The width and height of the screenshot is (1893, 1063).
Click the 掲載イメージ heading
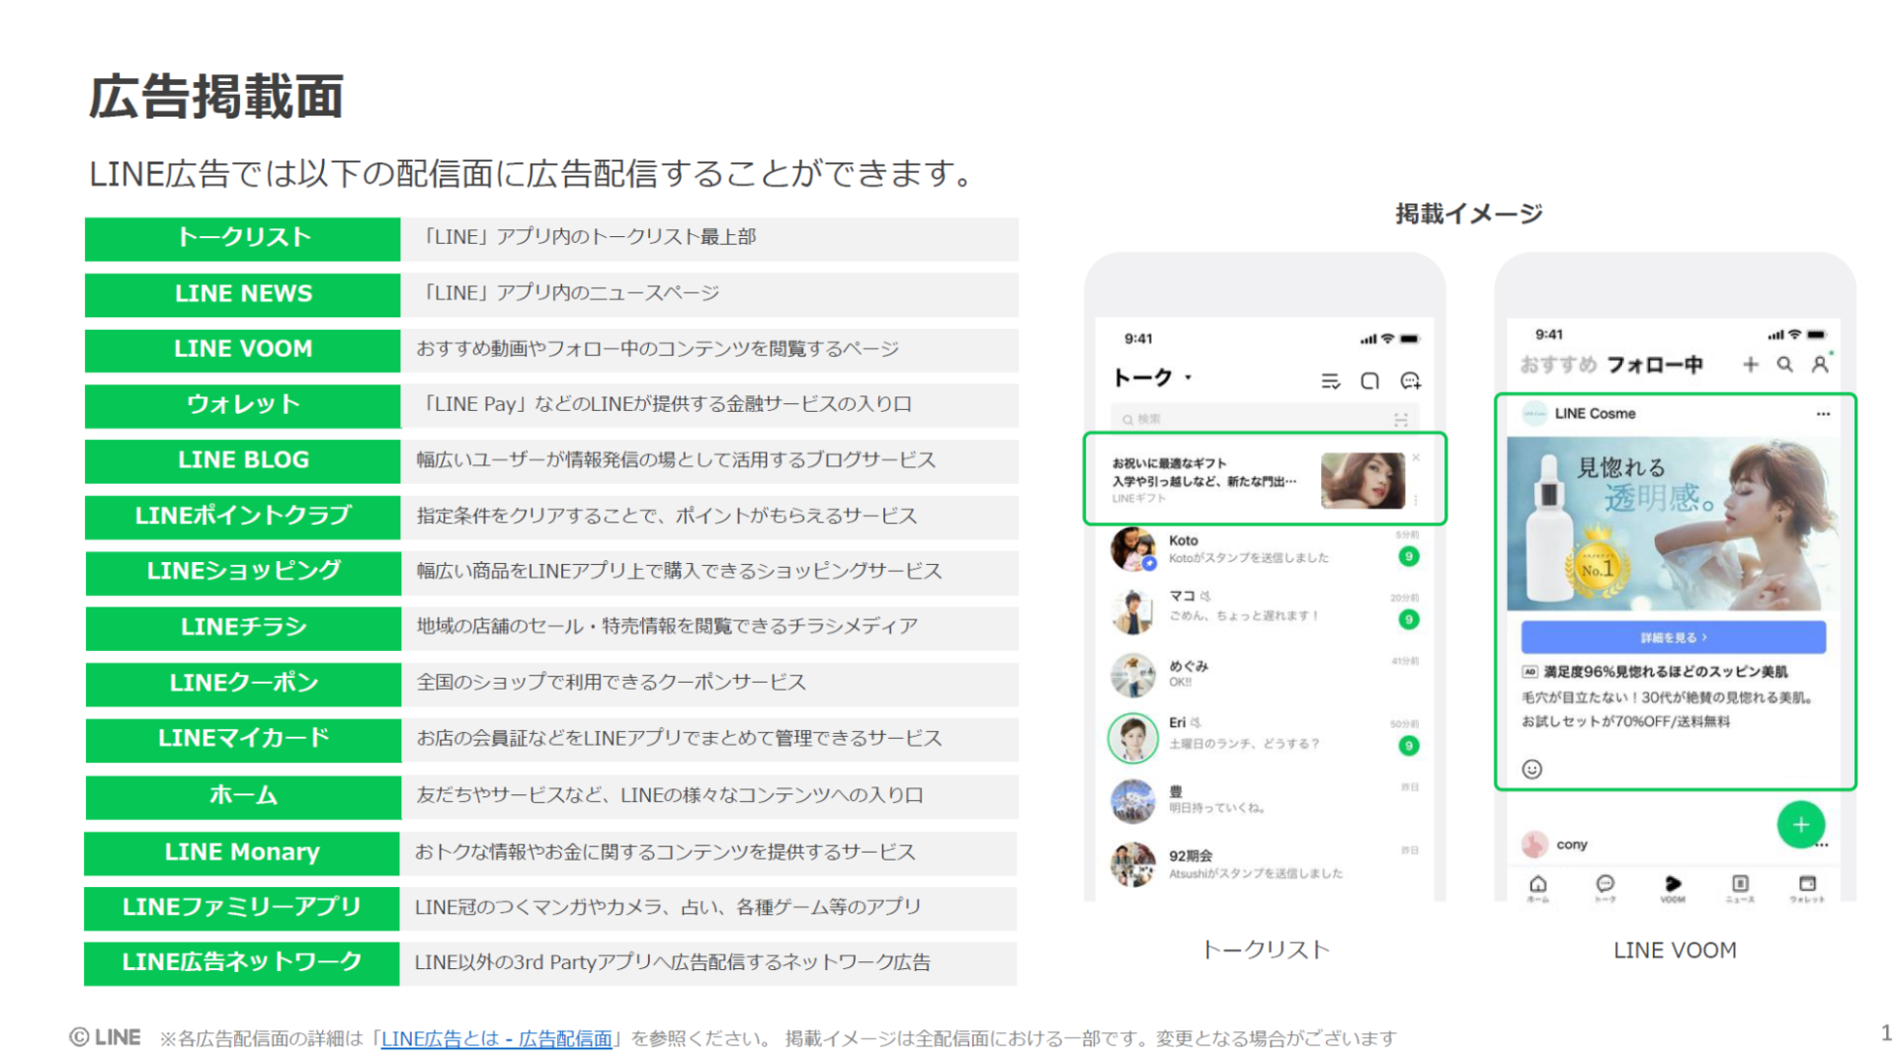(1468, 213)
